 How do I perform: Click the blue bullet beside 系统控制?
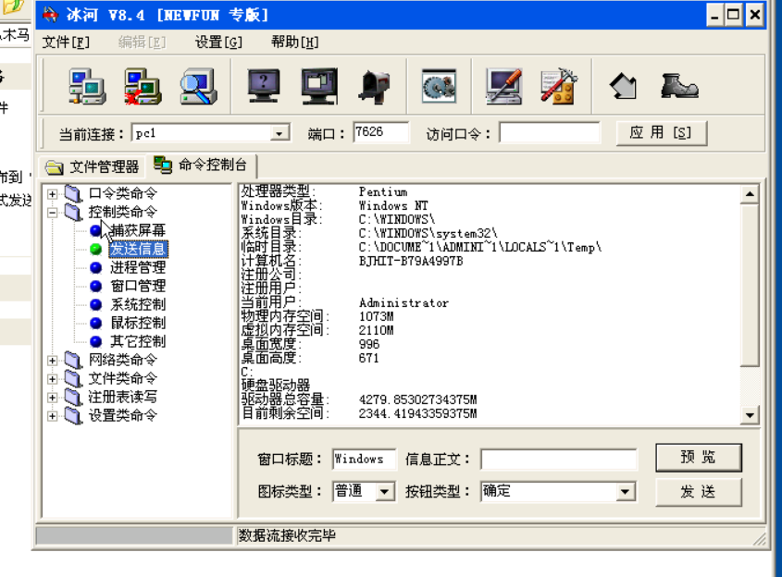95,304
